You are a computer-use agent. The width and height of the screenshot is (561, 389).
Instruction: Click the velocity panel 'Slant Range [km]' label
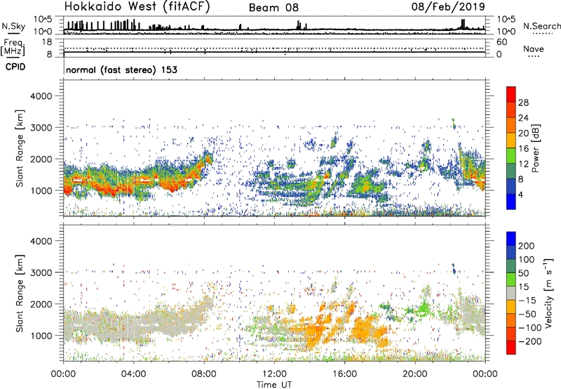tap(20, 294)
